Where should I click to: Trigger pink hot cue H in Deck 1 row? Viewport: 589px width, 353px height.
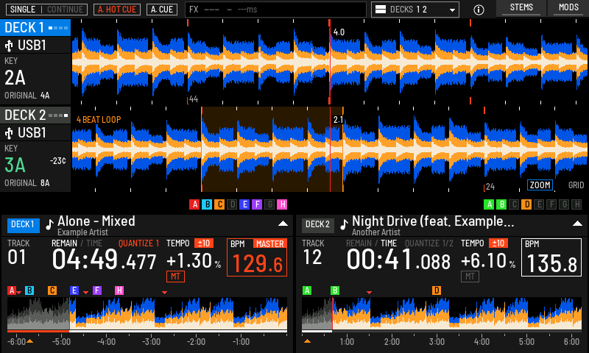[x=282, y=204]
